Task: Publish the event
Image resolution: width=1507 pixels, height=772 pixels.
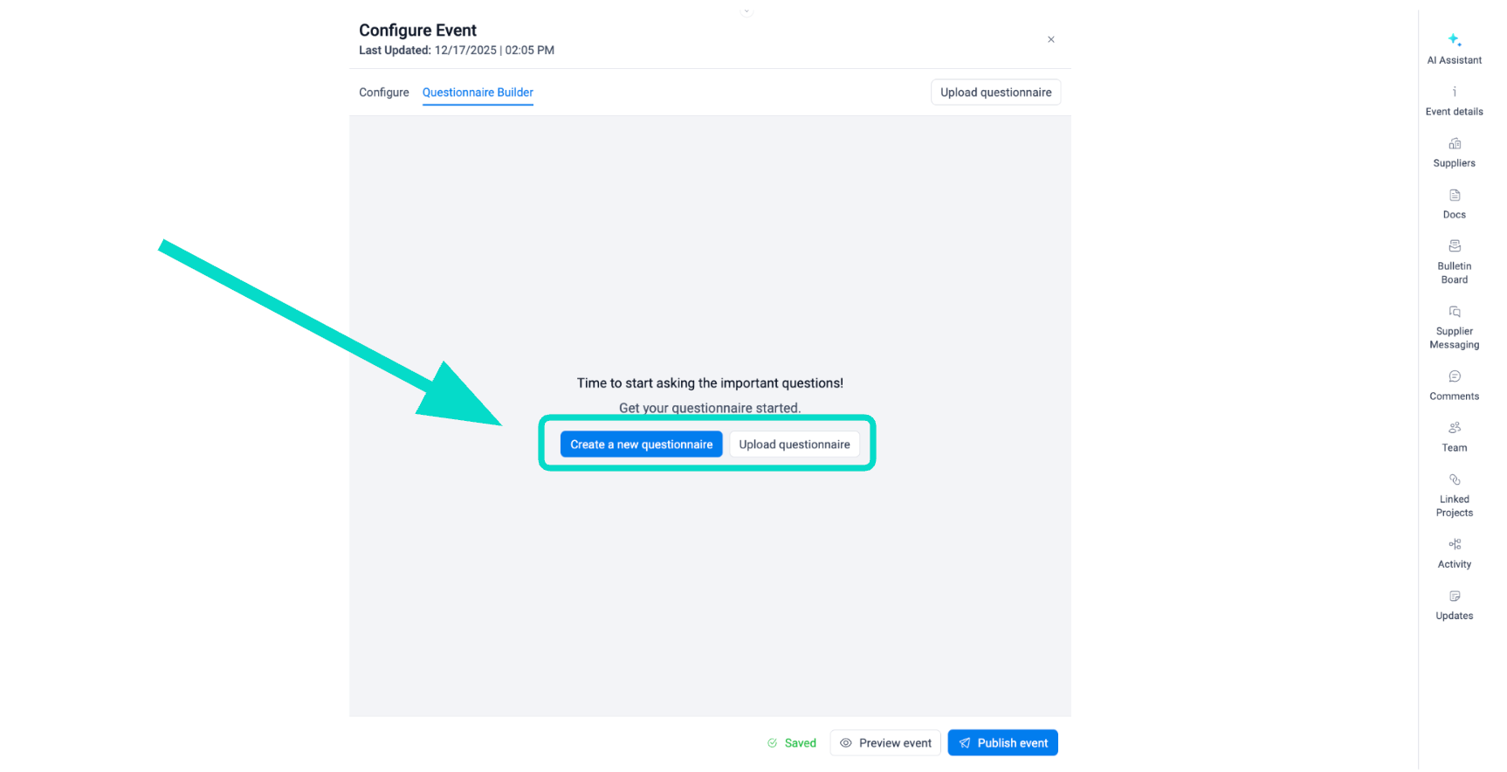Action: coord(1002,743)
